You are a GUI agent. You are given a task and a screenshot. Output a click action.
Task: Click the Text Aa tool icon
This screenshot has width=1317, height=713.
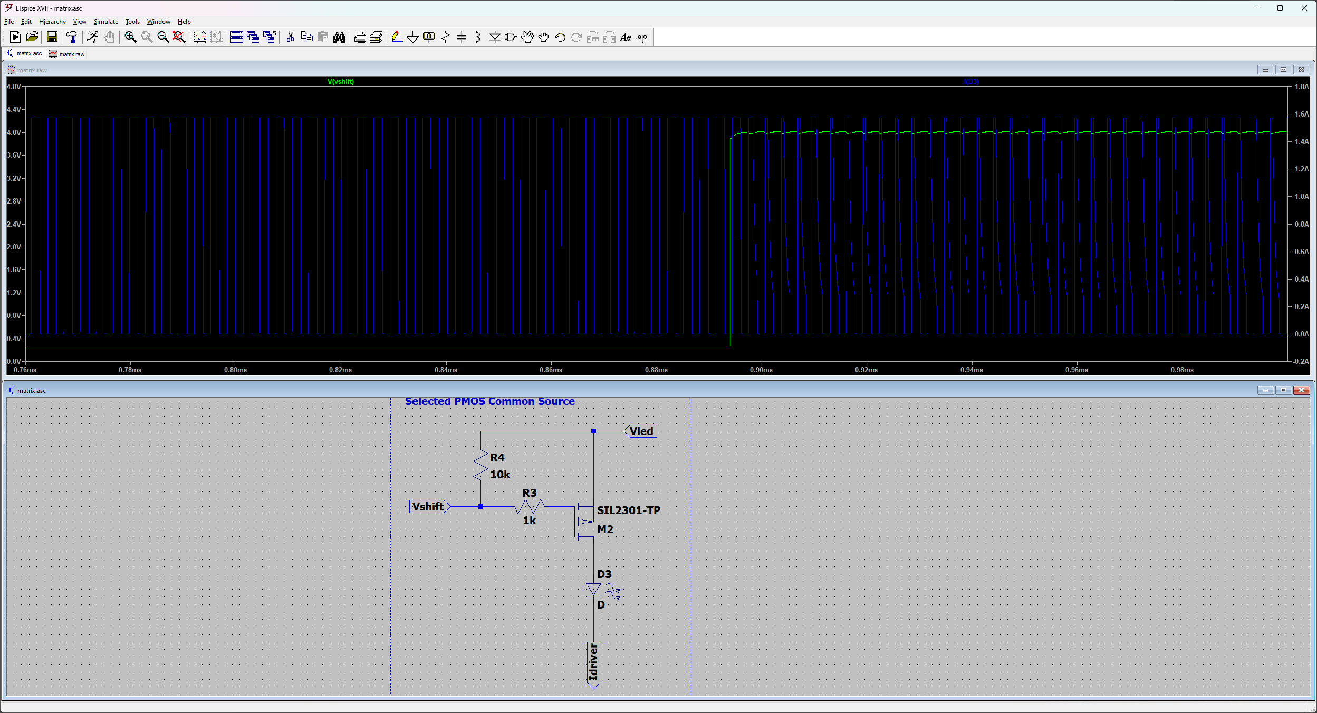pos(625,37)
